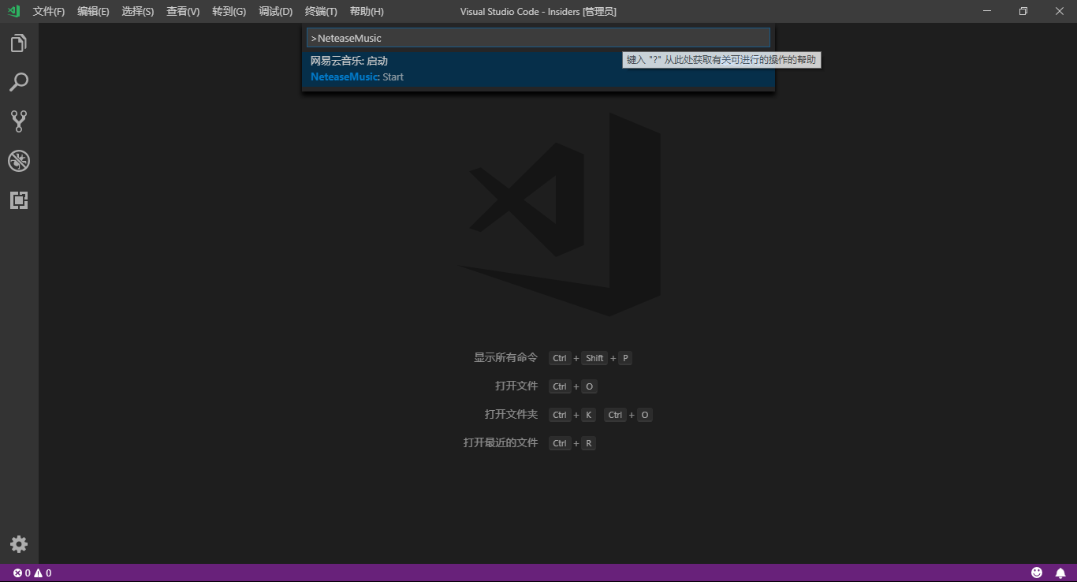
Task: Click the VS Code Insiders logo icon
Action: [x=13, y=11]
